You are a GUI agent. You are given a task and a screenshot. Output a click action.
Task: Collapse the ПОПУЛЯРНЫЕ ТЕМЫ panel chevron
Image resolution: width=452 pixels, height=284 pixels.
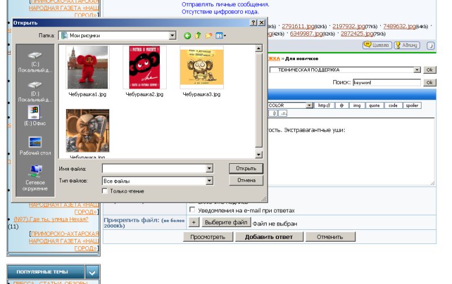point(92,272)
